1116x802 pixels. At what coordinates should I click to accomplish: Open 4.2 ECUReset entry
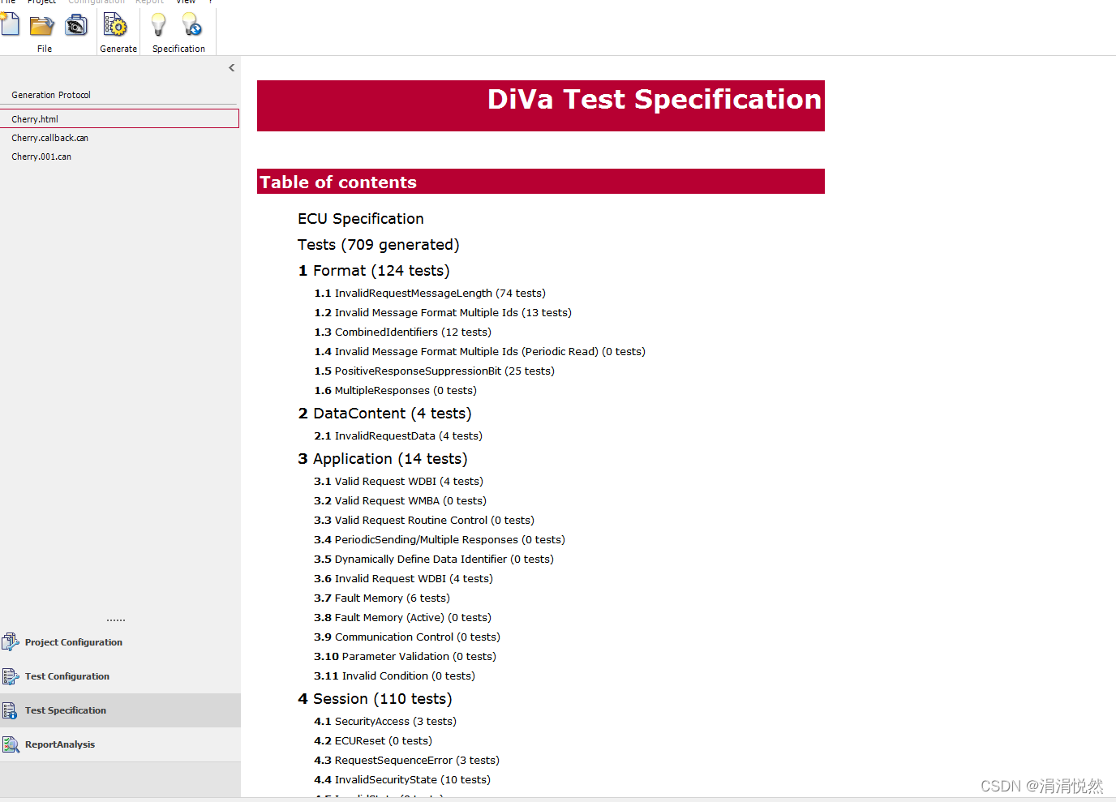[373, 741]
